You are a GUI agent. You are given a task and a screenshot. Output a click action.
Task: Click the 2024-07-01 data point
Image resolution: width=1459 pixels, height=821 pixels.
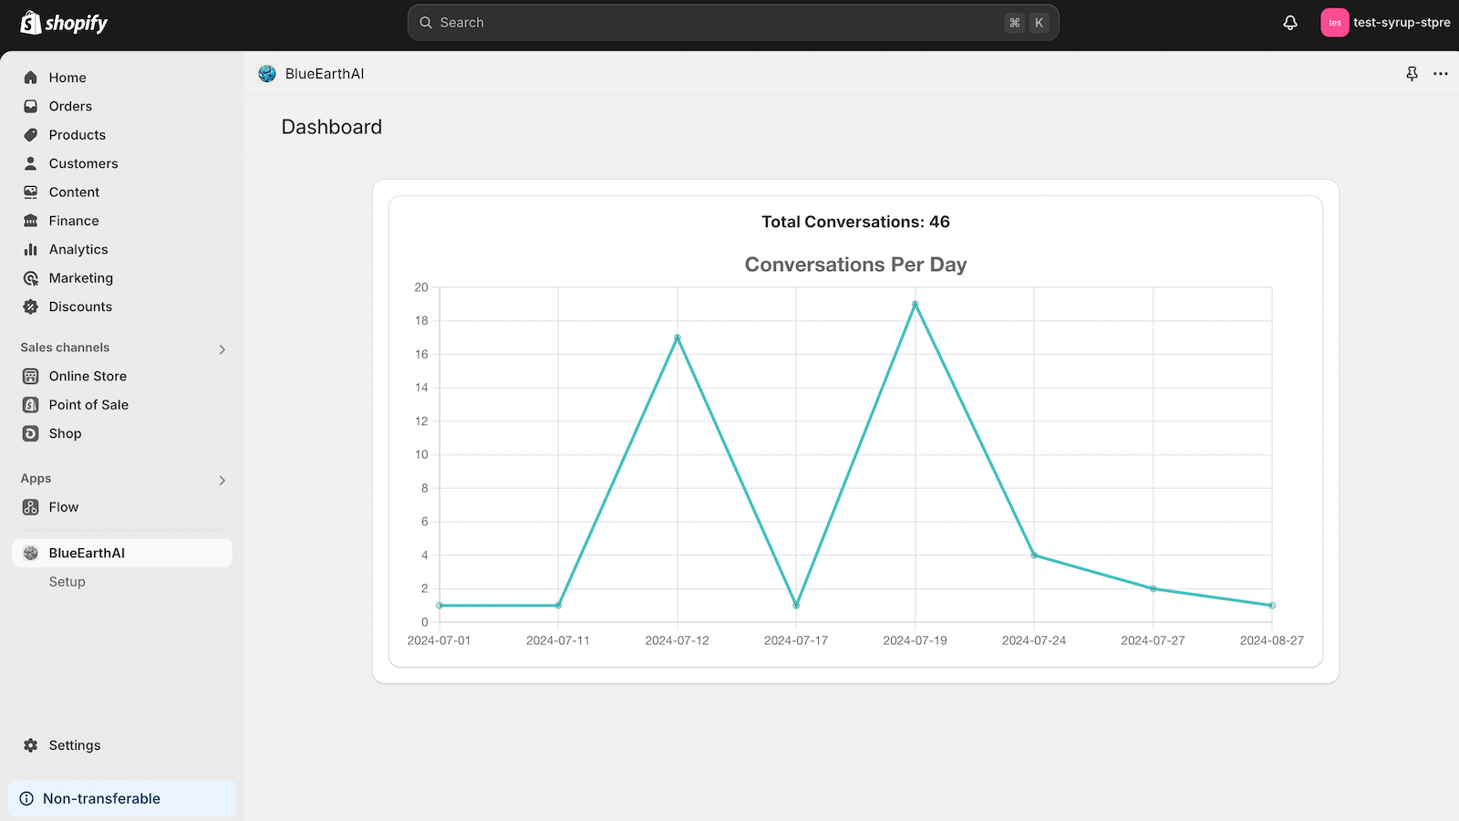(440, 606)
